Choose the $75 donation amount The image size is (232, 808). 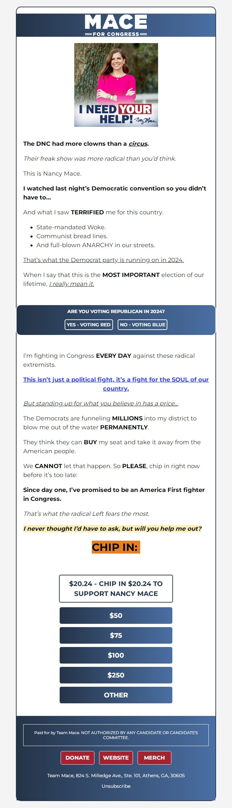[116, 635]
